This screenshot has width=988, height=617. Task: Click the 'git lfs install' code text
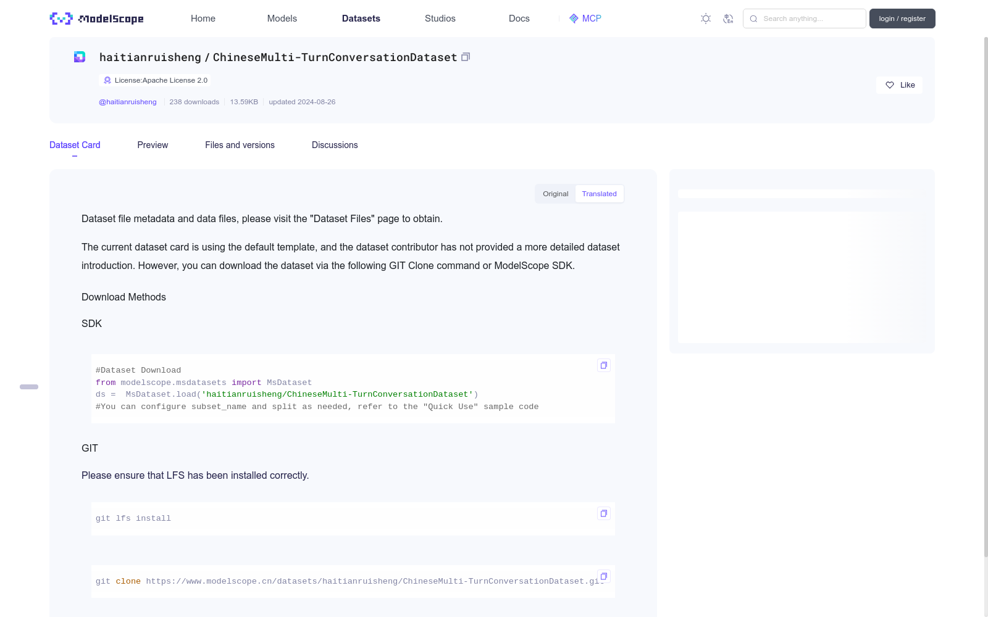pos(133,518)
